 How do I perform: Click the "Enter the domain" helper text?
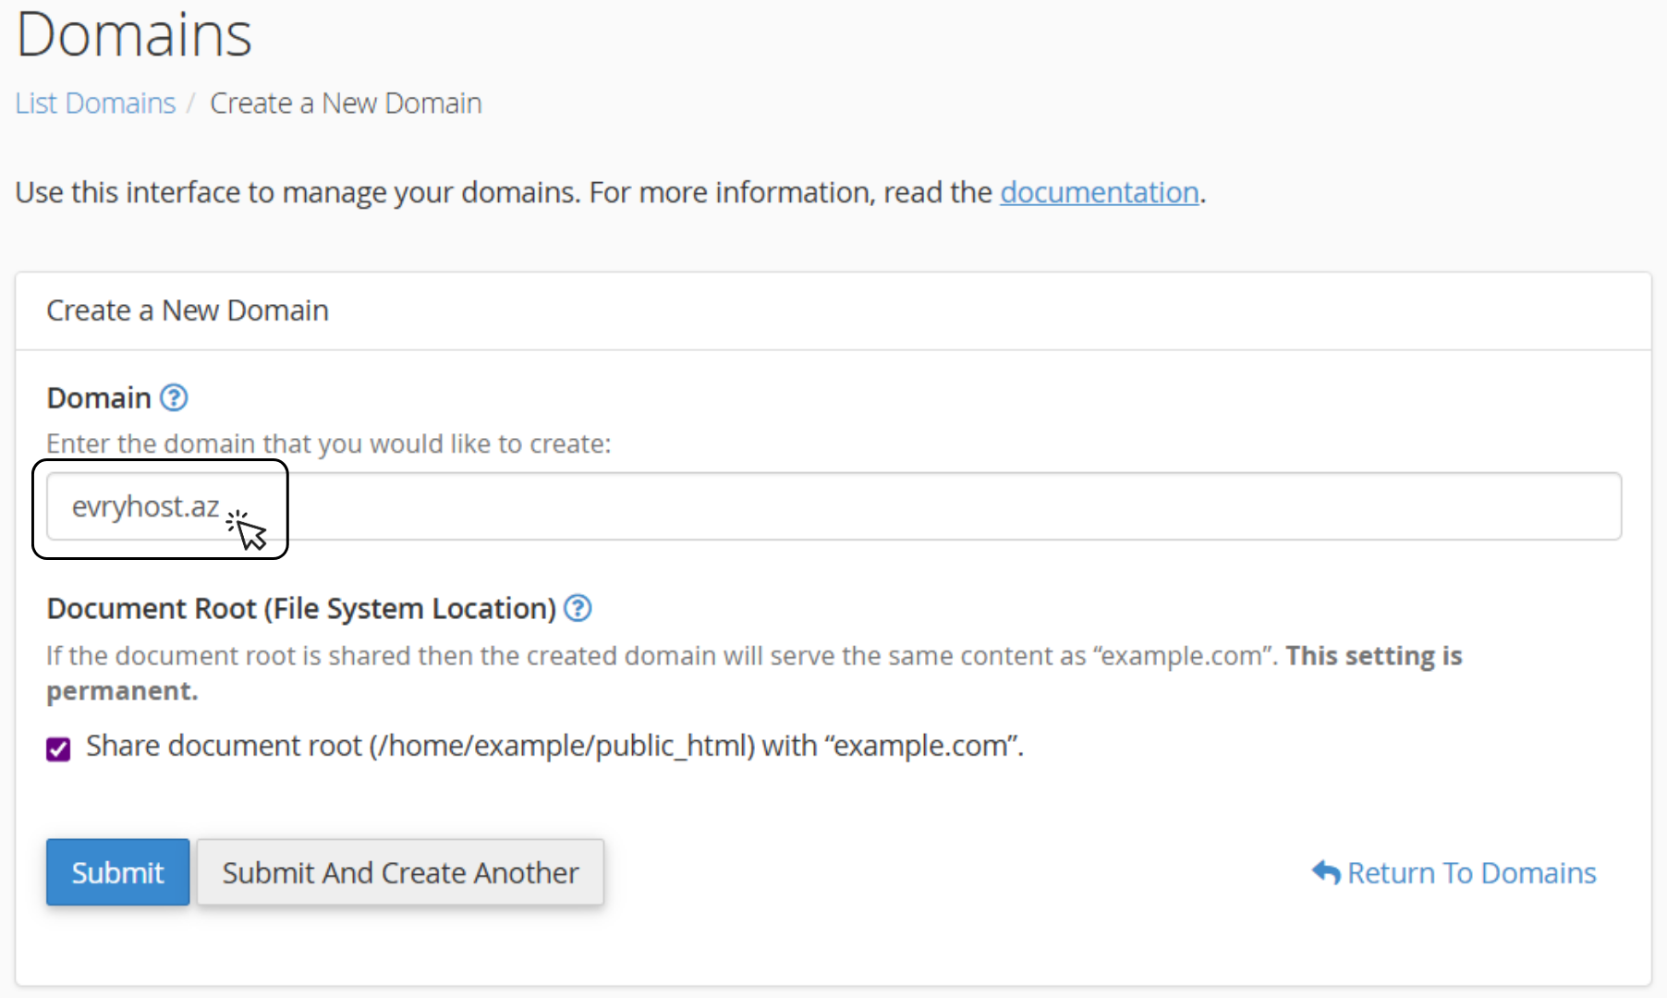click(x=329, y=444)
